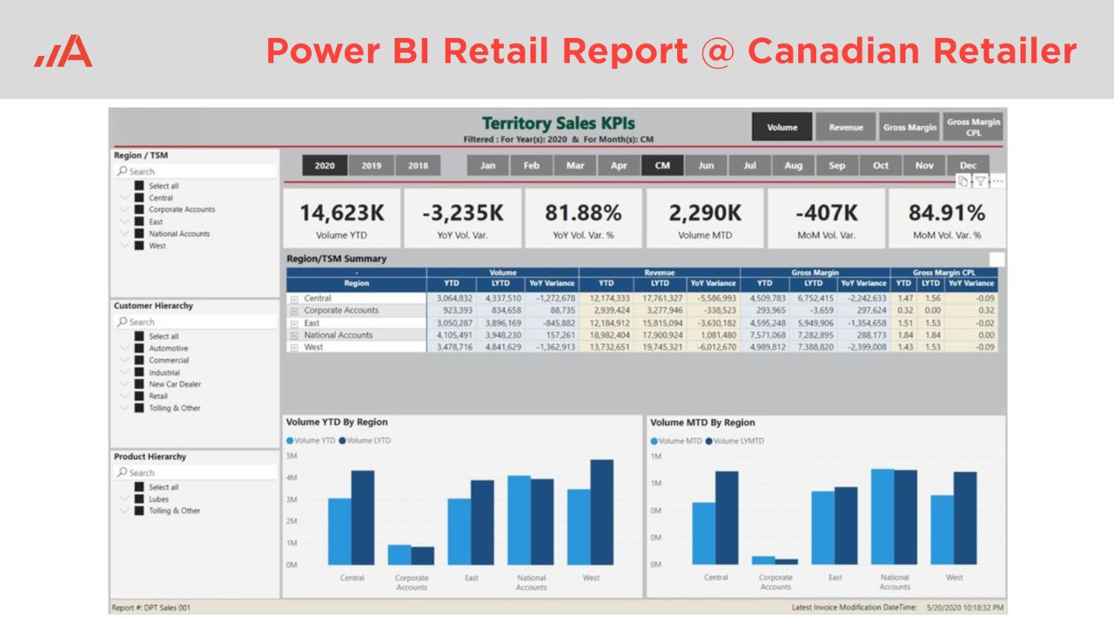Toggle the West slicer checkbox
Image resolution: width=1114 pixels, height=626 pixels.
coord(138,246)
